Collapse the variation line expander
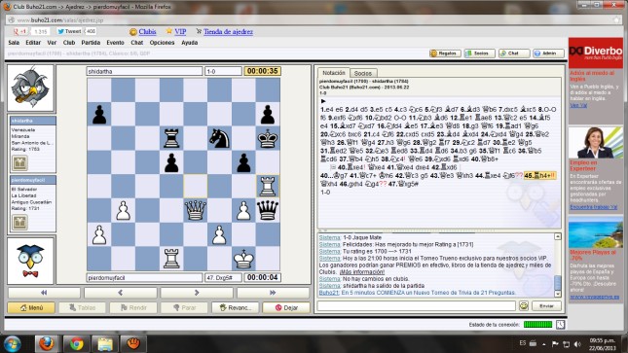The image size is (628, 353). pos(333,167)
